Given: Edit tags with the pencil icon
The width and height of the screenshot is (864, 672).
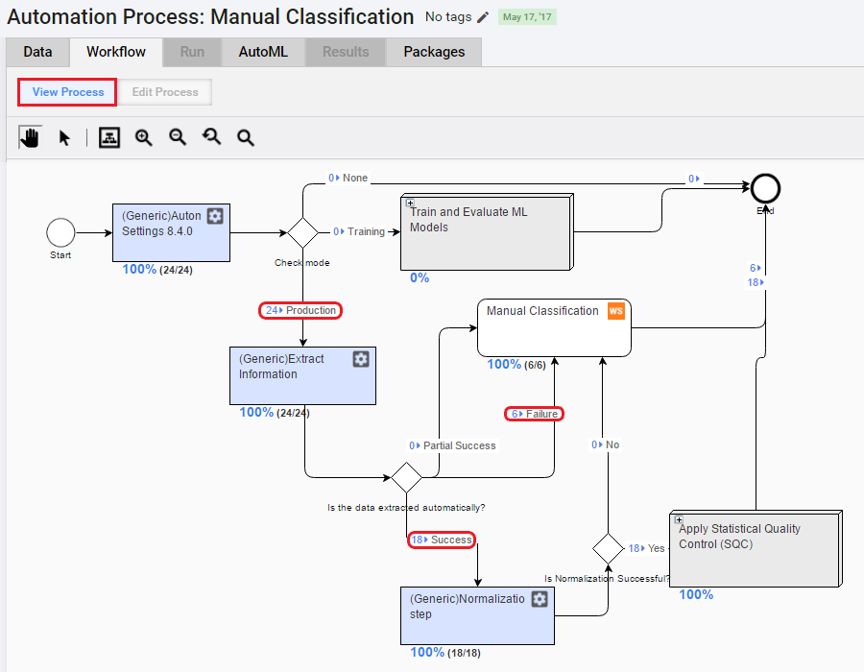Looking at the screenshot, I should (483, 17).
